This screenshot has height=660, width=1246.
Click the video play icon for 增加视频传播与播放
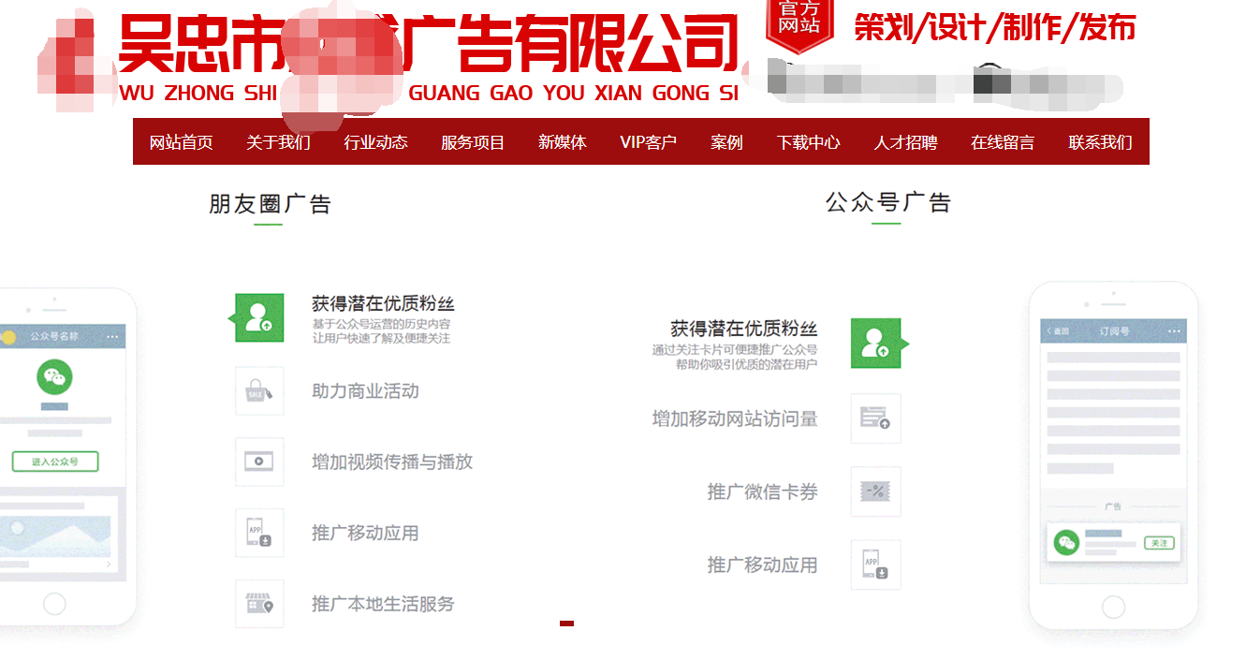point(259,462)
